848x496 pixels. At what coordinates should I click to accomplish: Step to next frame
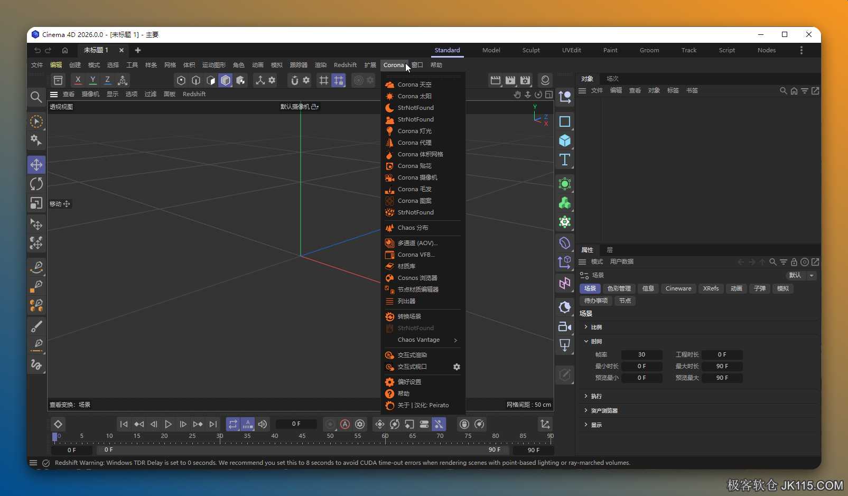pyautogui.click(x=183, y=424)
